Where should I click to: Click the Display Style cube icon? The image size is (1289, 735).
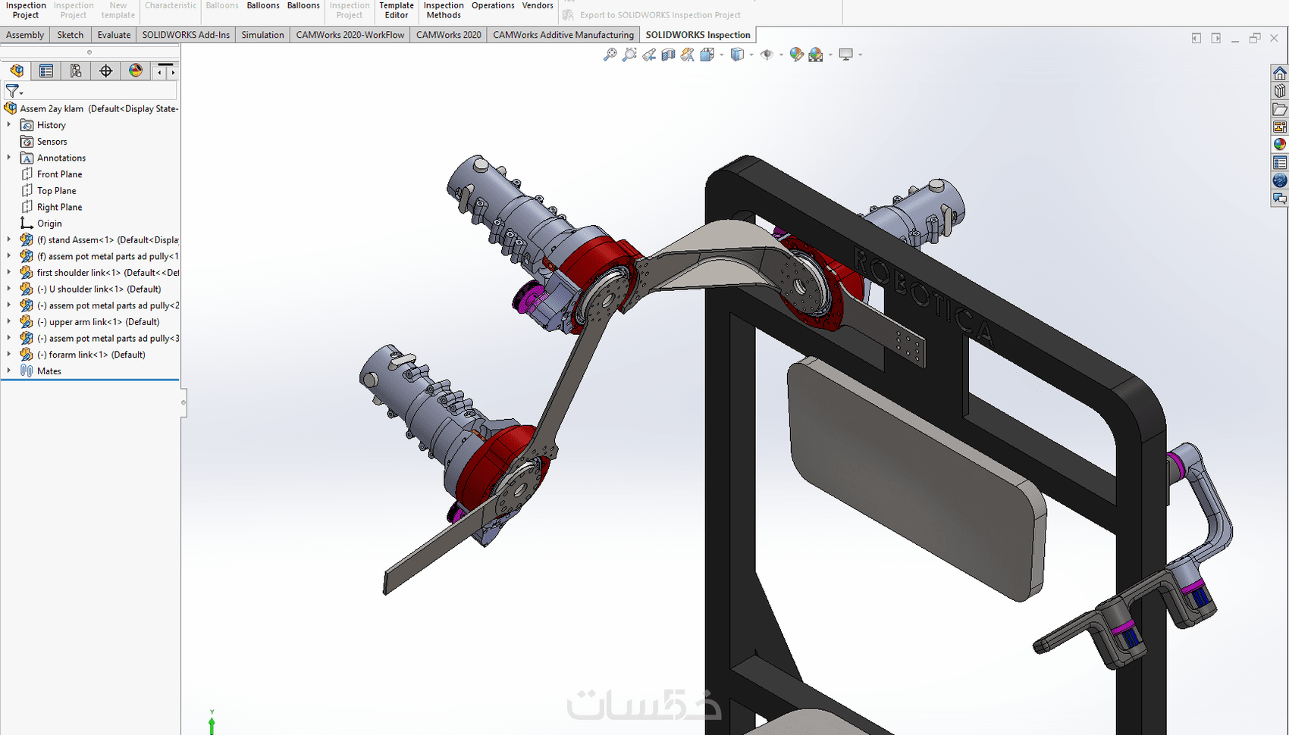click(737, 55)
